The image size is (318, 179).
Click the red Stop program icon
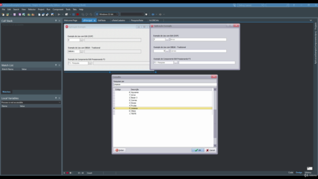click(78, 14)
